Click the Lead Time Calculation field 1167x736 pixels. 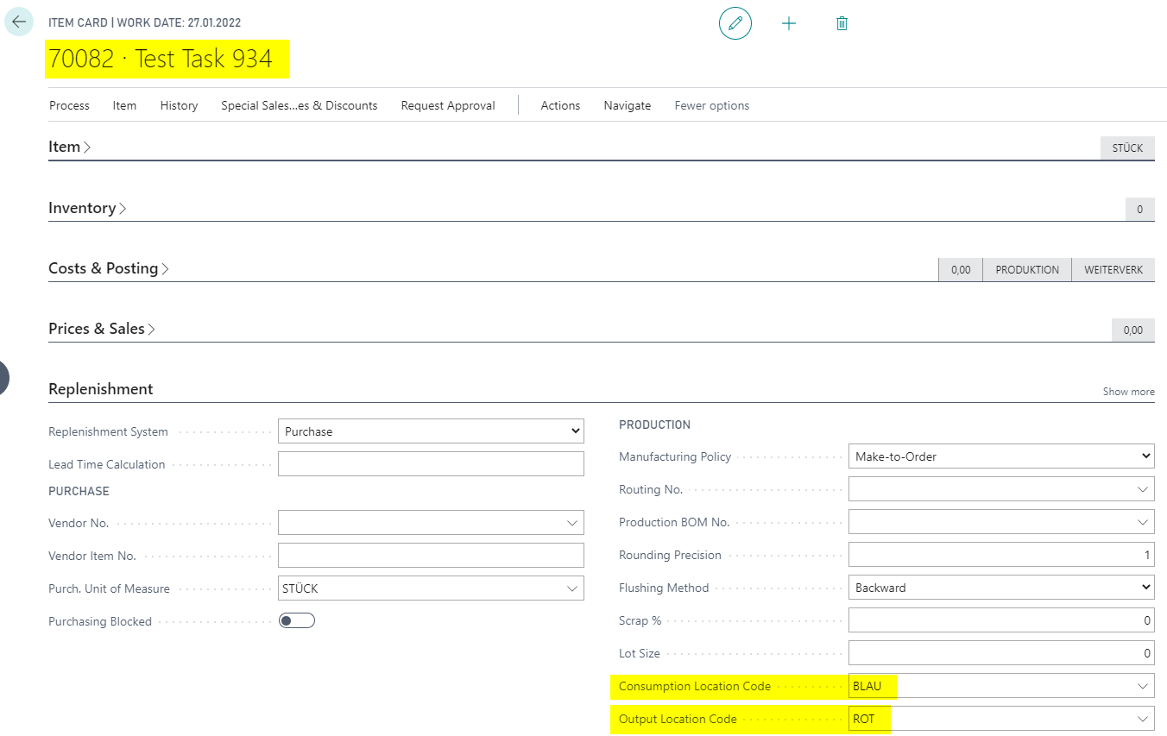tap(431, 464)
